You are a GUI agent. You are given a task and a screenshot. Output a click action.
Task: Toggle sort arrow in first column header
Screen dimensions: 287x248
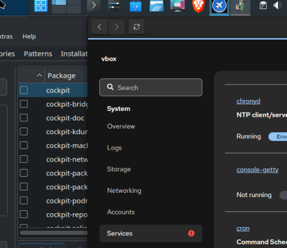point(39,75)
